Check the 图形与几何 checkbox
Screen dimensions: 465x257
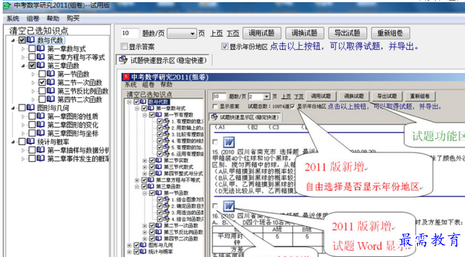tap(22, 108)
